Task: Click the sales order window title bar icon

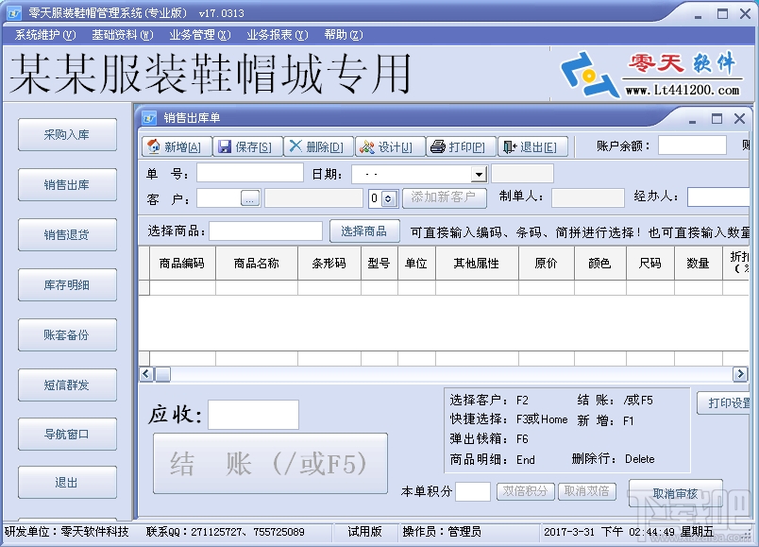Action: pyautogui.click(x=148, y=117)
